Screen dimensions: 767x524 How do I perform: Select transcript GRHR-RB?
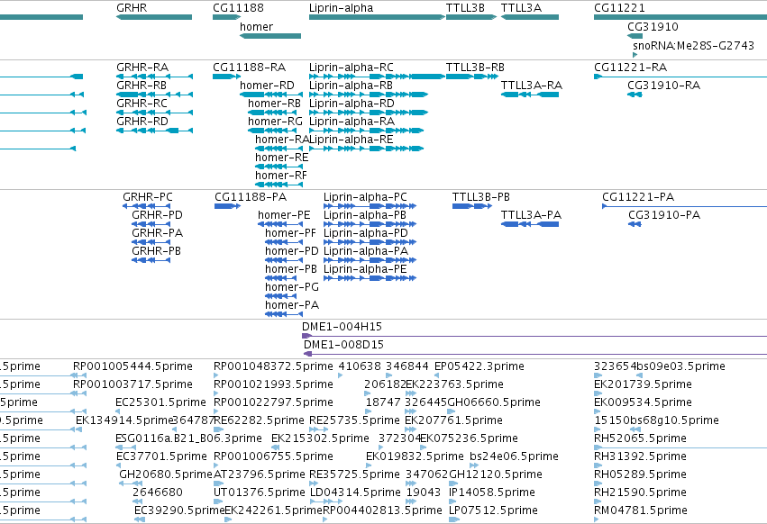pos(155,95)
